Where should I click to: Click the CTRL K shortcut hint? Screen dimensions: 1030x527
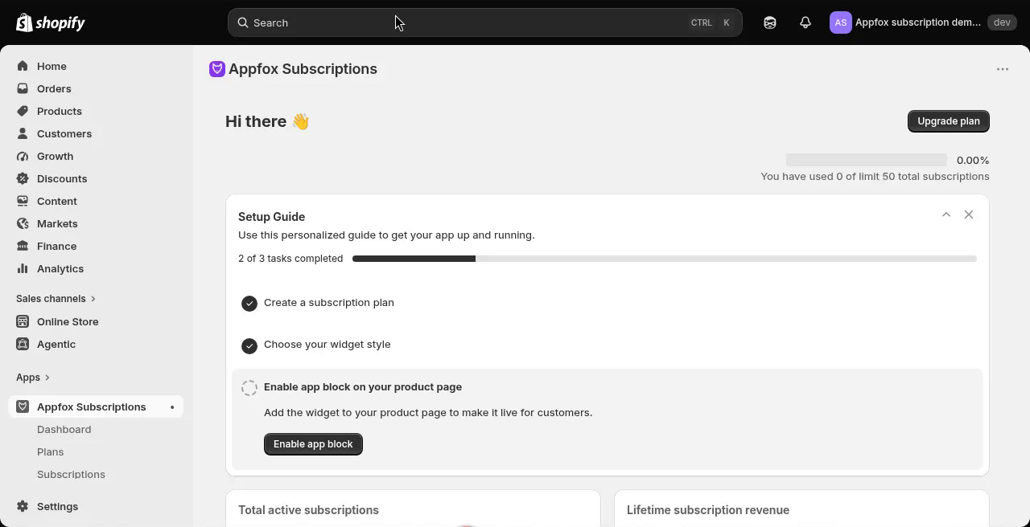pyautogui.click(x=711, y=22)
